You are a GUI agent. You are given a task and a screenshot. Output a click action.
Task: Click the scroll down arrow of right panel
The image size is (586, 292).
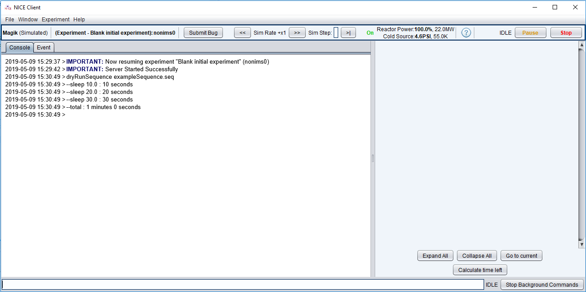pos(582,244)
